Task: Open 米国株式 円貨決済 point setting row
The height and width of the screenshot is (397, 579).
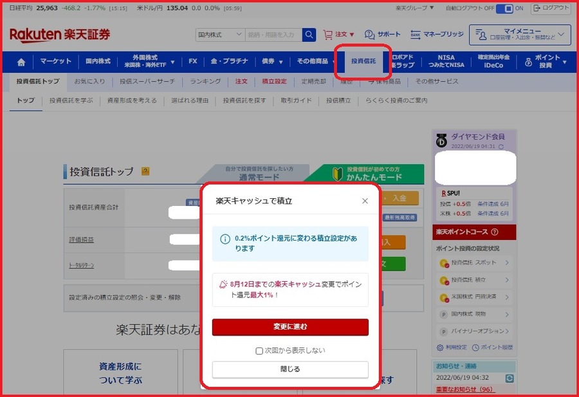Action: pyautogui.click(x=474, y=297)
